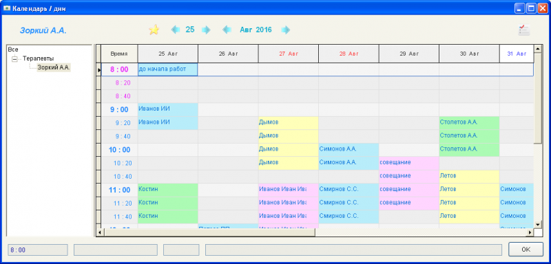
Task: Click scroll down arrow of vertical scrollbar
Action: point(537,224)
